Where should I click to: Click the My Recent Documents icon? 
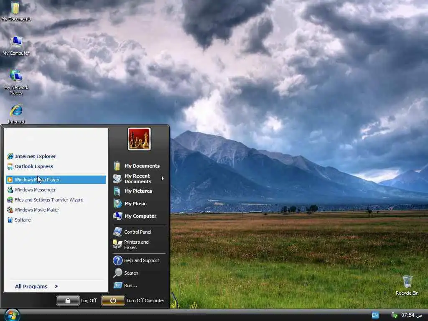click(117, 178)
